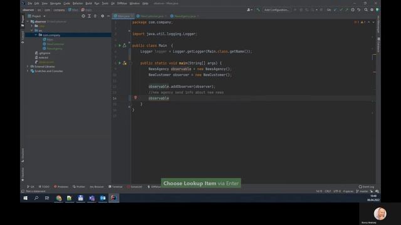Run main method gutter arrow
Screen dimensions: 401x225
[120, 63]
